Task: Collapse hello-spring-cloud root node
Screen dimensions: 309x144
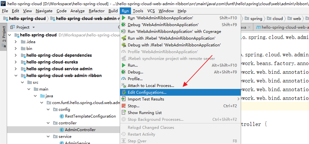Action: (x=9, y=35)
